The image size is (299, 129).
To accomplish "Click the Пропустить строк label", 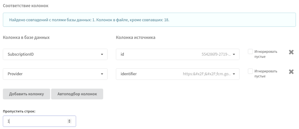I will point(19,111).
